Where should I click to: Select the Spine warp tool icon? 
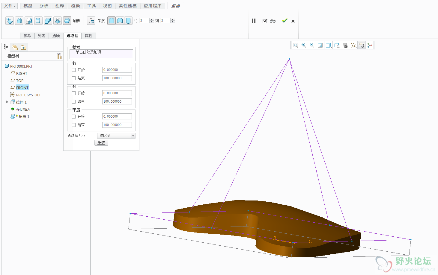pyautogui.click(x=29, y=21)
